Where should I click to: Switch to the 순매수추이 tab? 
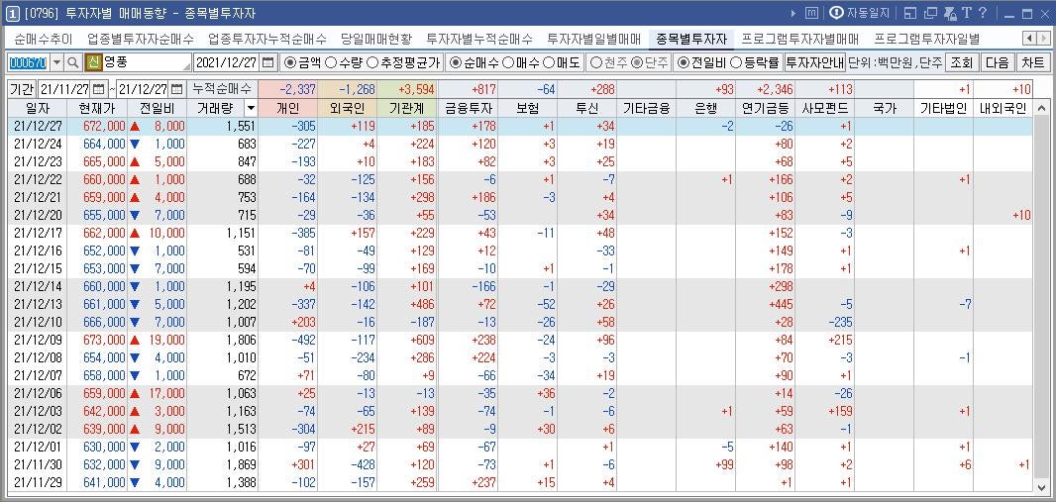[44, 39]
